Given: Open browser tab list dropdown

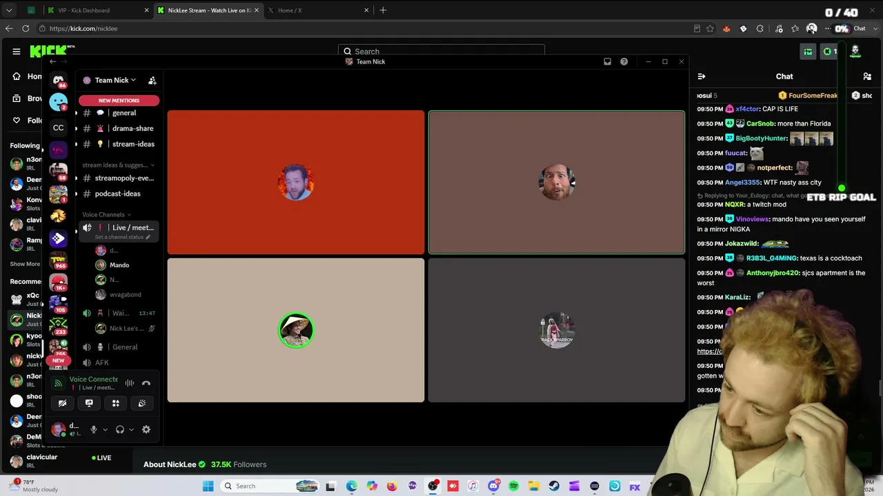Looking at the screenshot, I should 9,10.
